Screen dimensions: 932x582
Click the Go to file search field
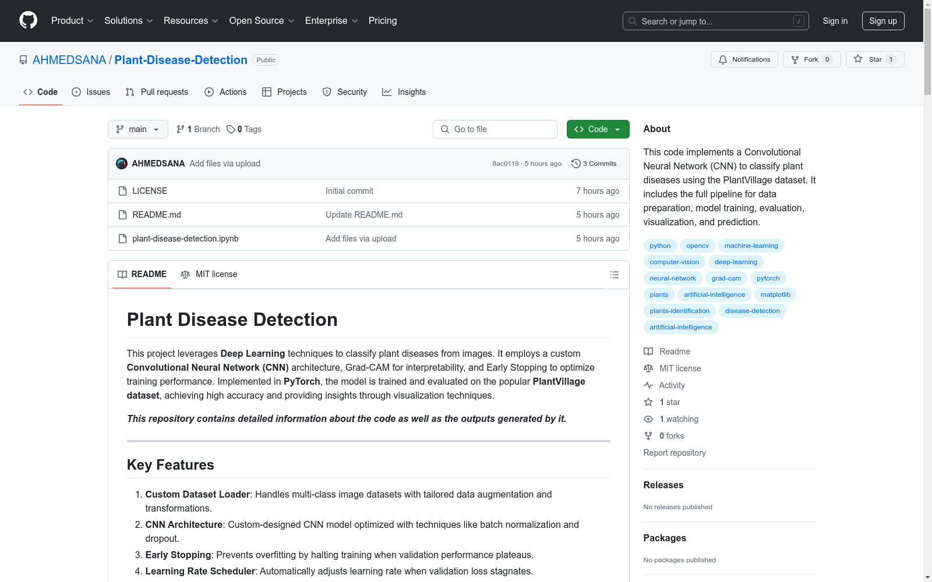[x=495, y=129]
